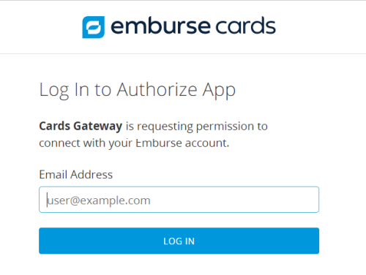
Task: Click the word "account." ending the description
Action: coord(207,143)
